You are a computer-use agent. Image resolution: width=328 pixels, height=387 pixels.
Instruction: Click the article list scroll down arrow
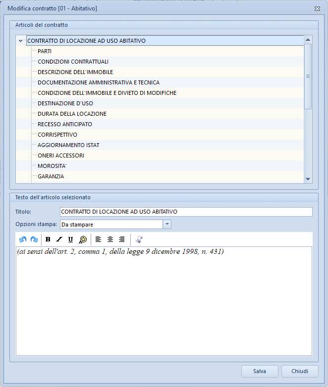(308, 179)
